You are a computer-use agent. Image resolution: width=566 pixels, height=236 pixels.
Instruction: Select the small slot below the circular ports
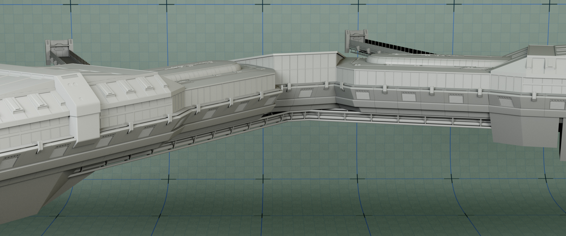80,99
